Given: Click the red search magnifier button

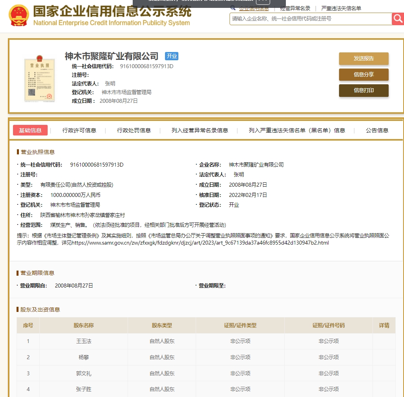Looking at the screenshot, I should point(398,19).
